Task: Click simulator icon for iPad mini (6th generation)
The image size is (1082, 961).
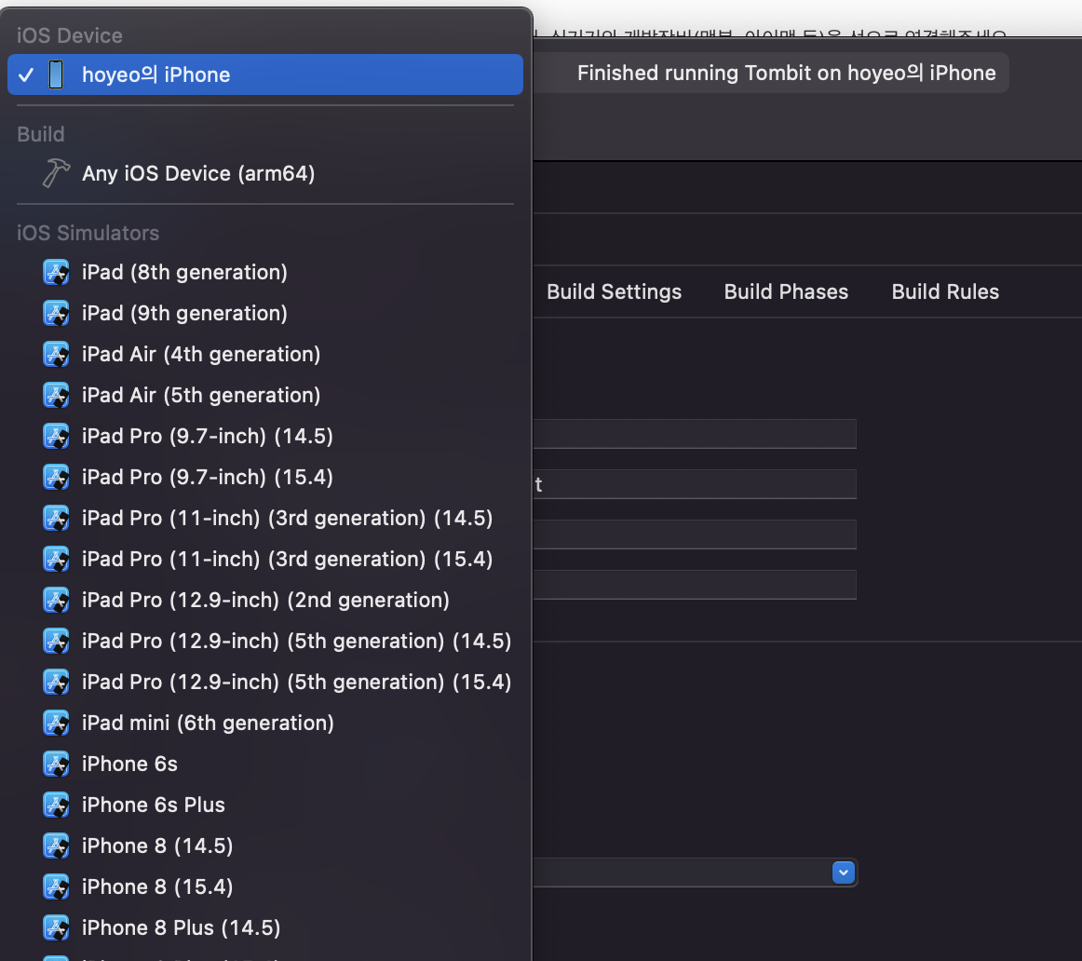Action: tap(56, 723)
